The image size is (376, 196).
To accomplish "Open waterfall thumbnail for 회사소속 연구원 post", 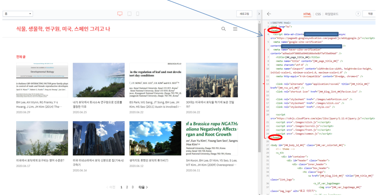I will pyautogui.click(x=99, y=80).
